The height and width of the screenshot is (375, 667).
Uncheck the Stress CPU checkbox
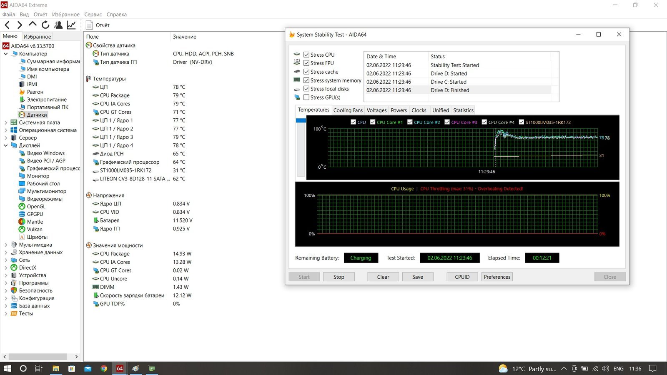(x=306, y=55)
